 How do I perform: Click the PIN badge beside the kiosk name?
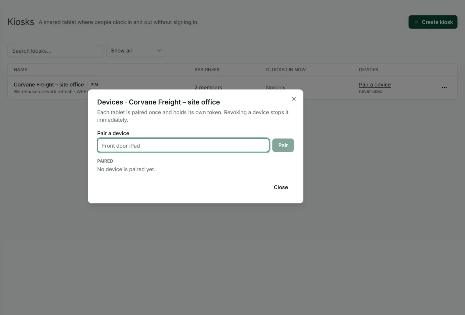94,85
